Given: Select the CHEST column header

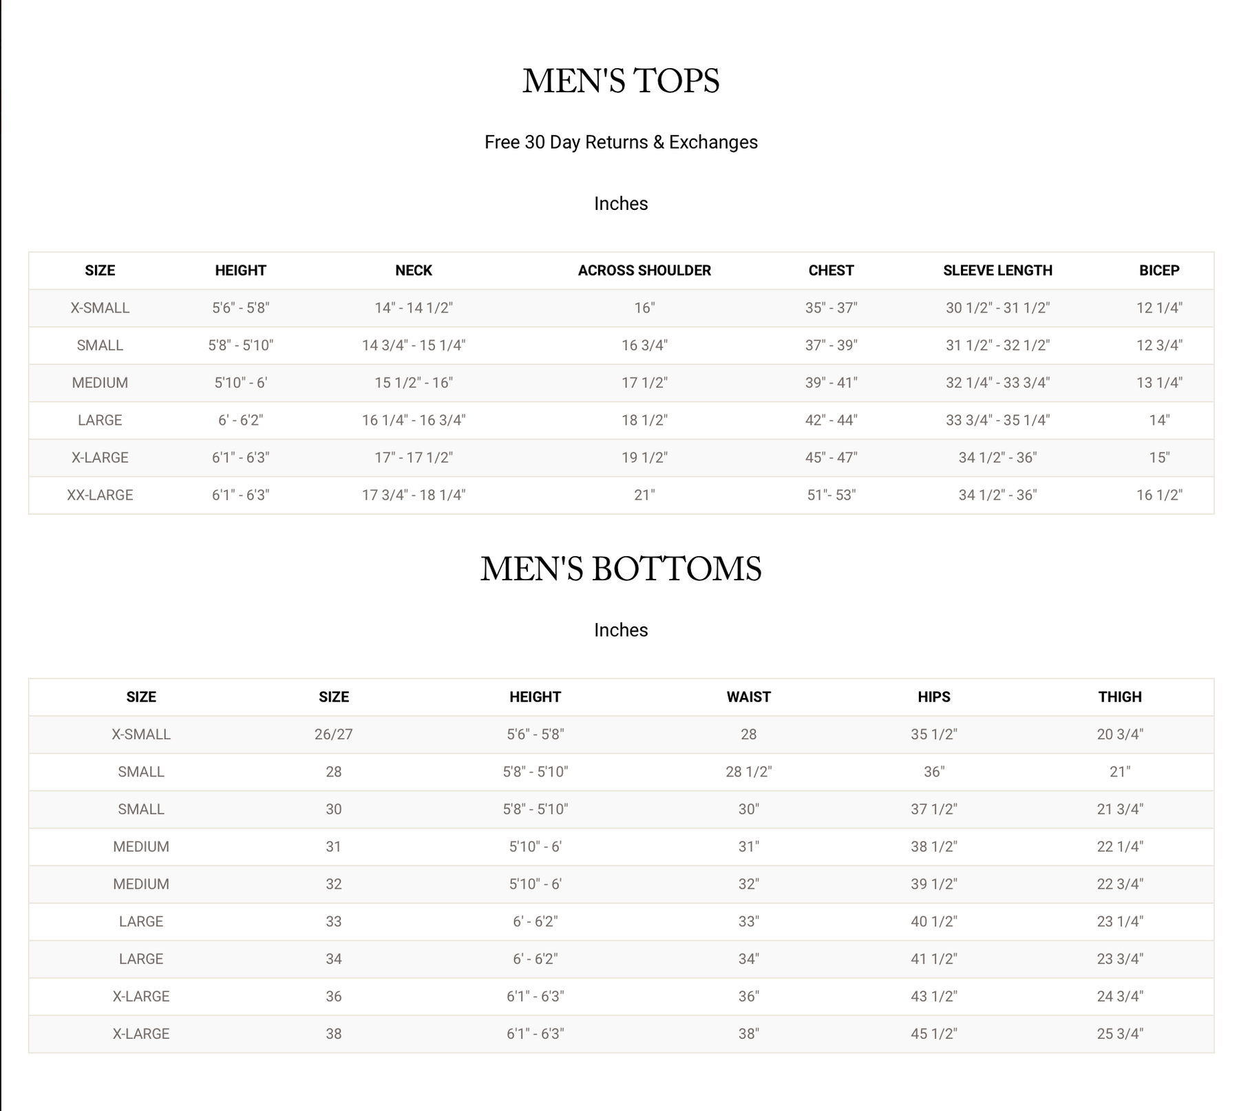Looking at the screenshot, I should click(831, 271).
